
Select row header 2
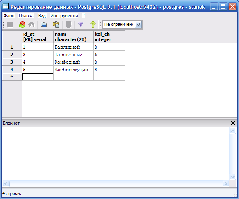click(12, 55)
